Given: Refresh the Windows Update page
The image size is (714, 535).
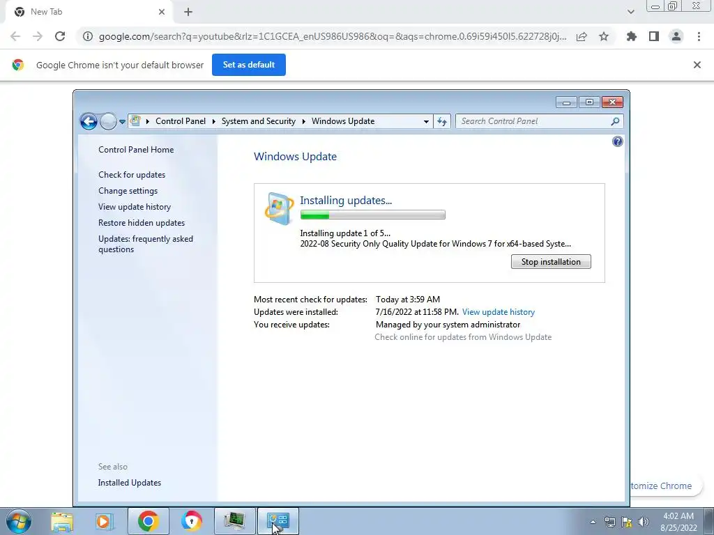Looking at the screenshot, I should click(x=441, y=121).
